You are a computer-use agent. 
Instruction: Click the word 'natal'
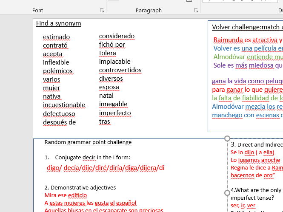pos(106,96)
